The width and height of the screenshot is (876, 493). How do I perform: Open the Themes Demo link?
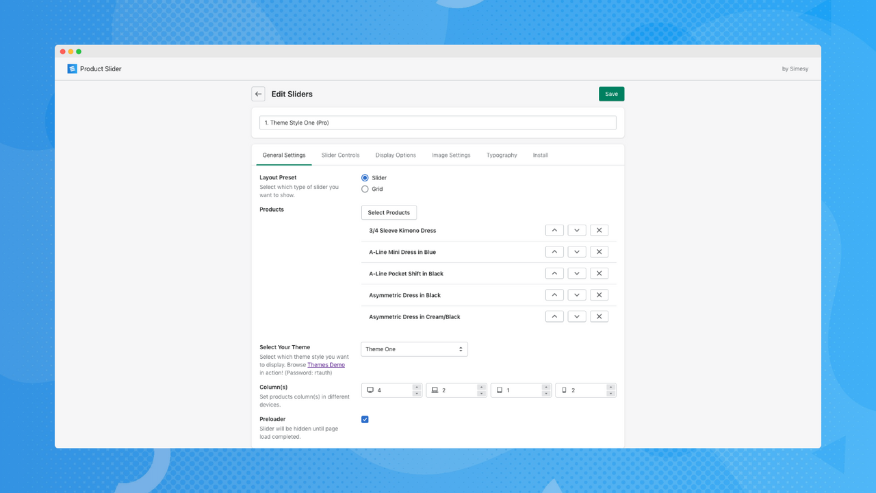point(326,364)
